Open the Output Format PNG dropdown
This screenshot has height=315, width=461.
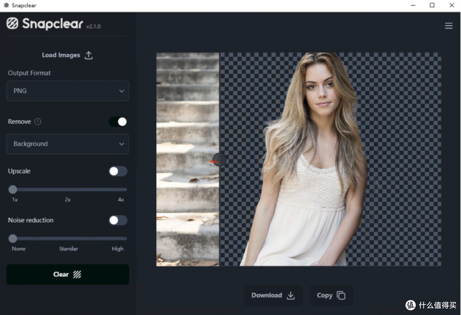coord(67,91)
